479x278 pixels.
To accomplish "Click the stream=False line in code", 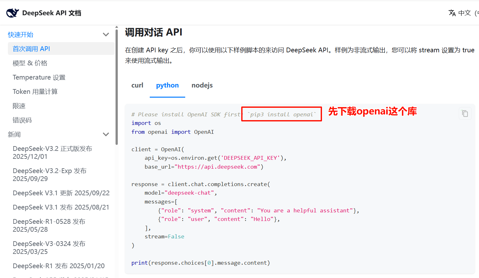I will pos(164,236).
